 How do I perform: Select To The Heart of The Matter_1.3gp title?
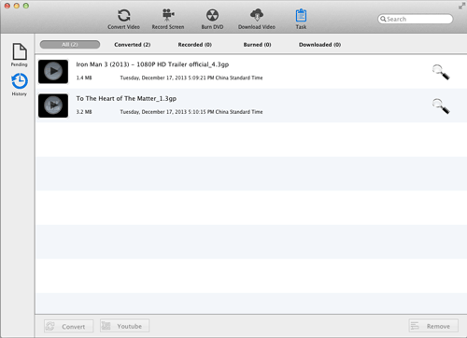[126, 99]
